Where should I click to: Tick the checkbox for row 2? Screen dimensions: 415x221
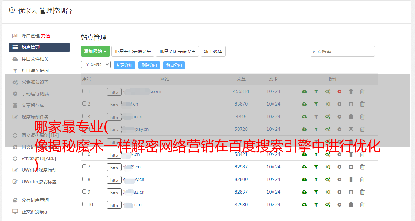coord(84,104)
